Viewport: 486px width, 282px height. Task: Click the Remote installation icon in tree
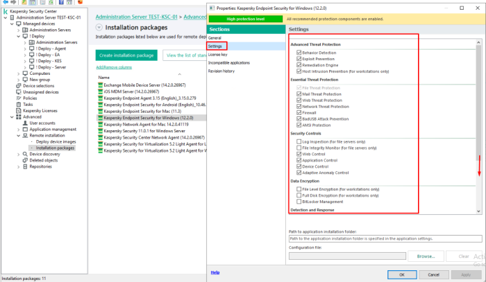(25, 135)
